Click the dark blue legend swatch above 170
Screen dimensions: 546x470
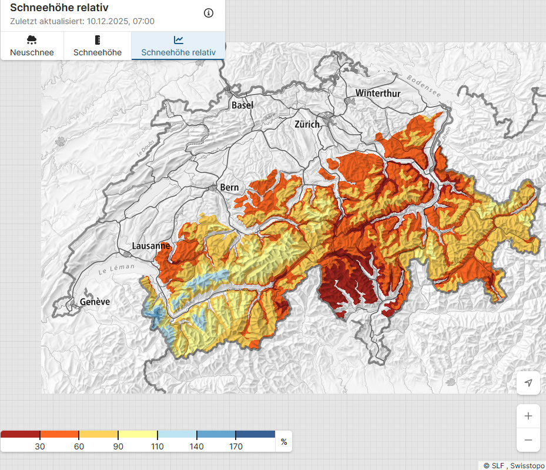[x=256, y=434]
